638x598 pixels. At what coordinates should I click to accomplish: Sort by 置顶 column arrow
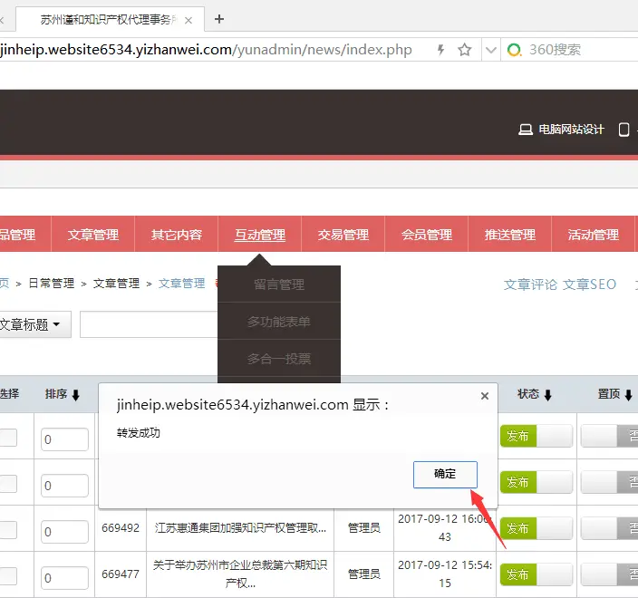point(628,395)
